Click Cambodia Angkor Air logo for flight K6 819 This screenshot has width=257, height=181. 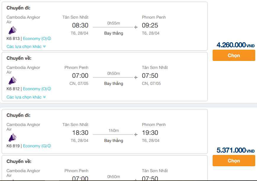pos(12,138)
